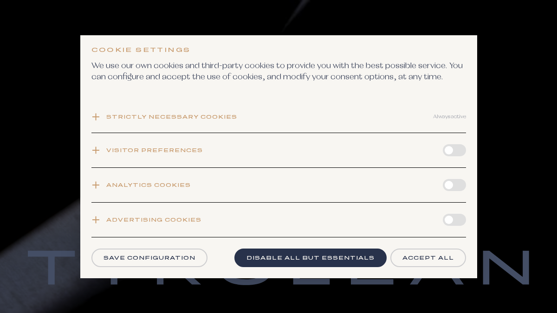This screenshot has height=313, width=557.
Task: Click the plus icon beside Visitor Preferences
Action: click(x=96, y=150)
